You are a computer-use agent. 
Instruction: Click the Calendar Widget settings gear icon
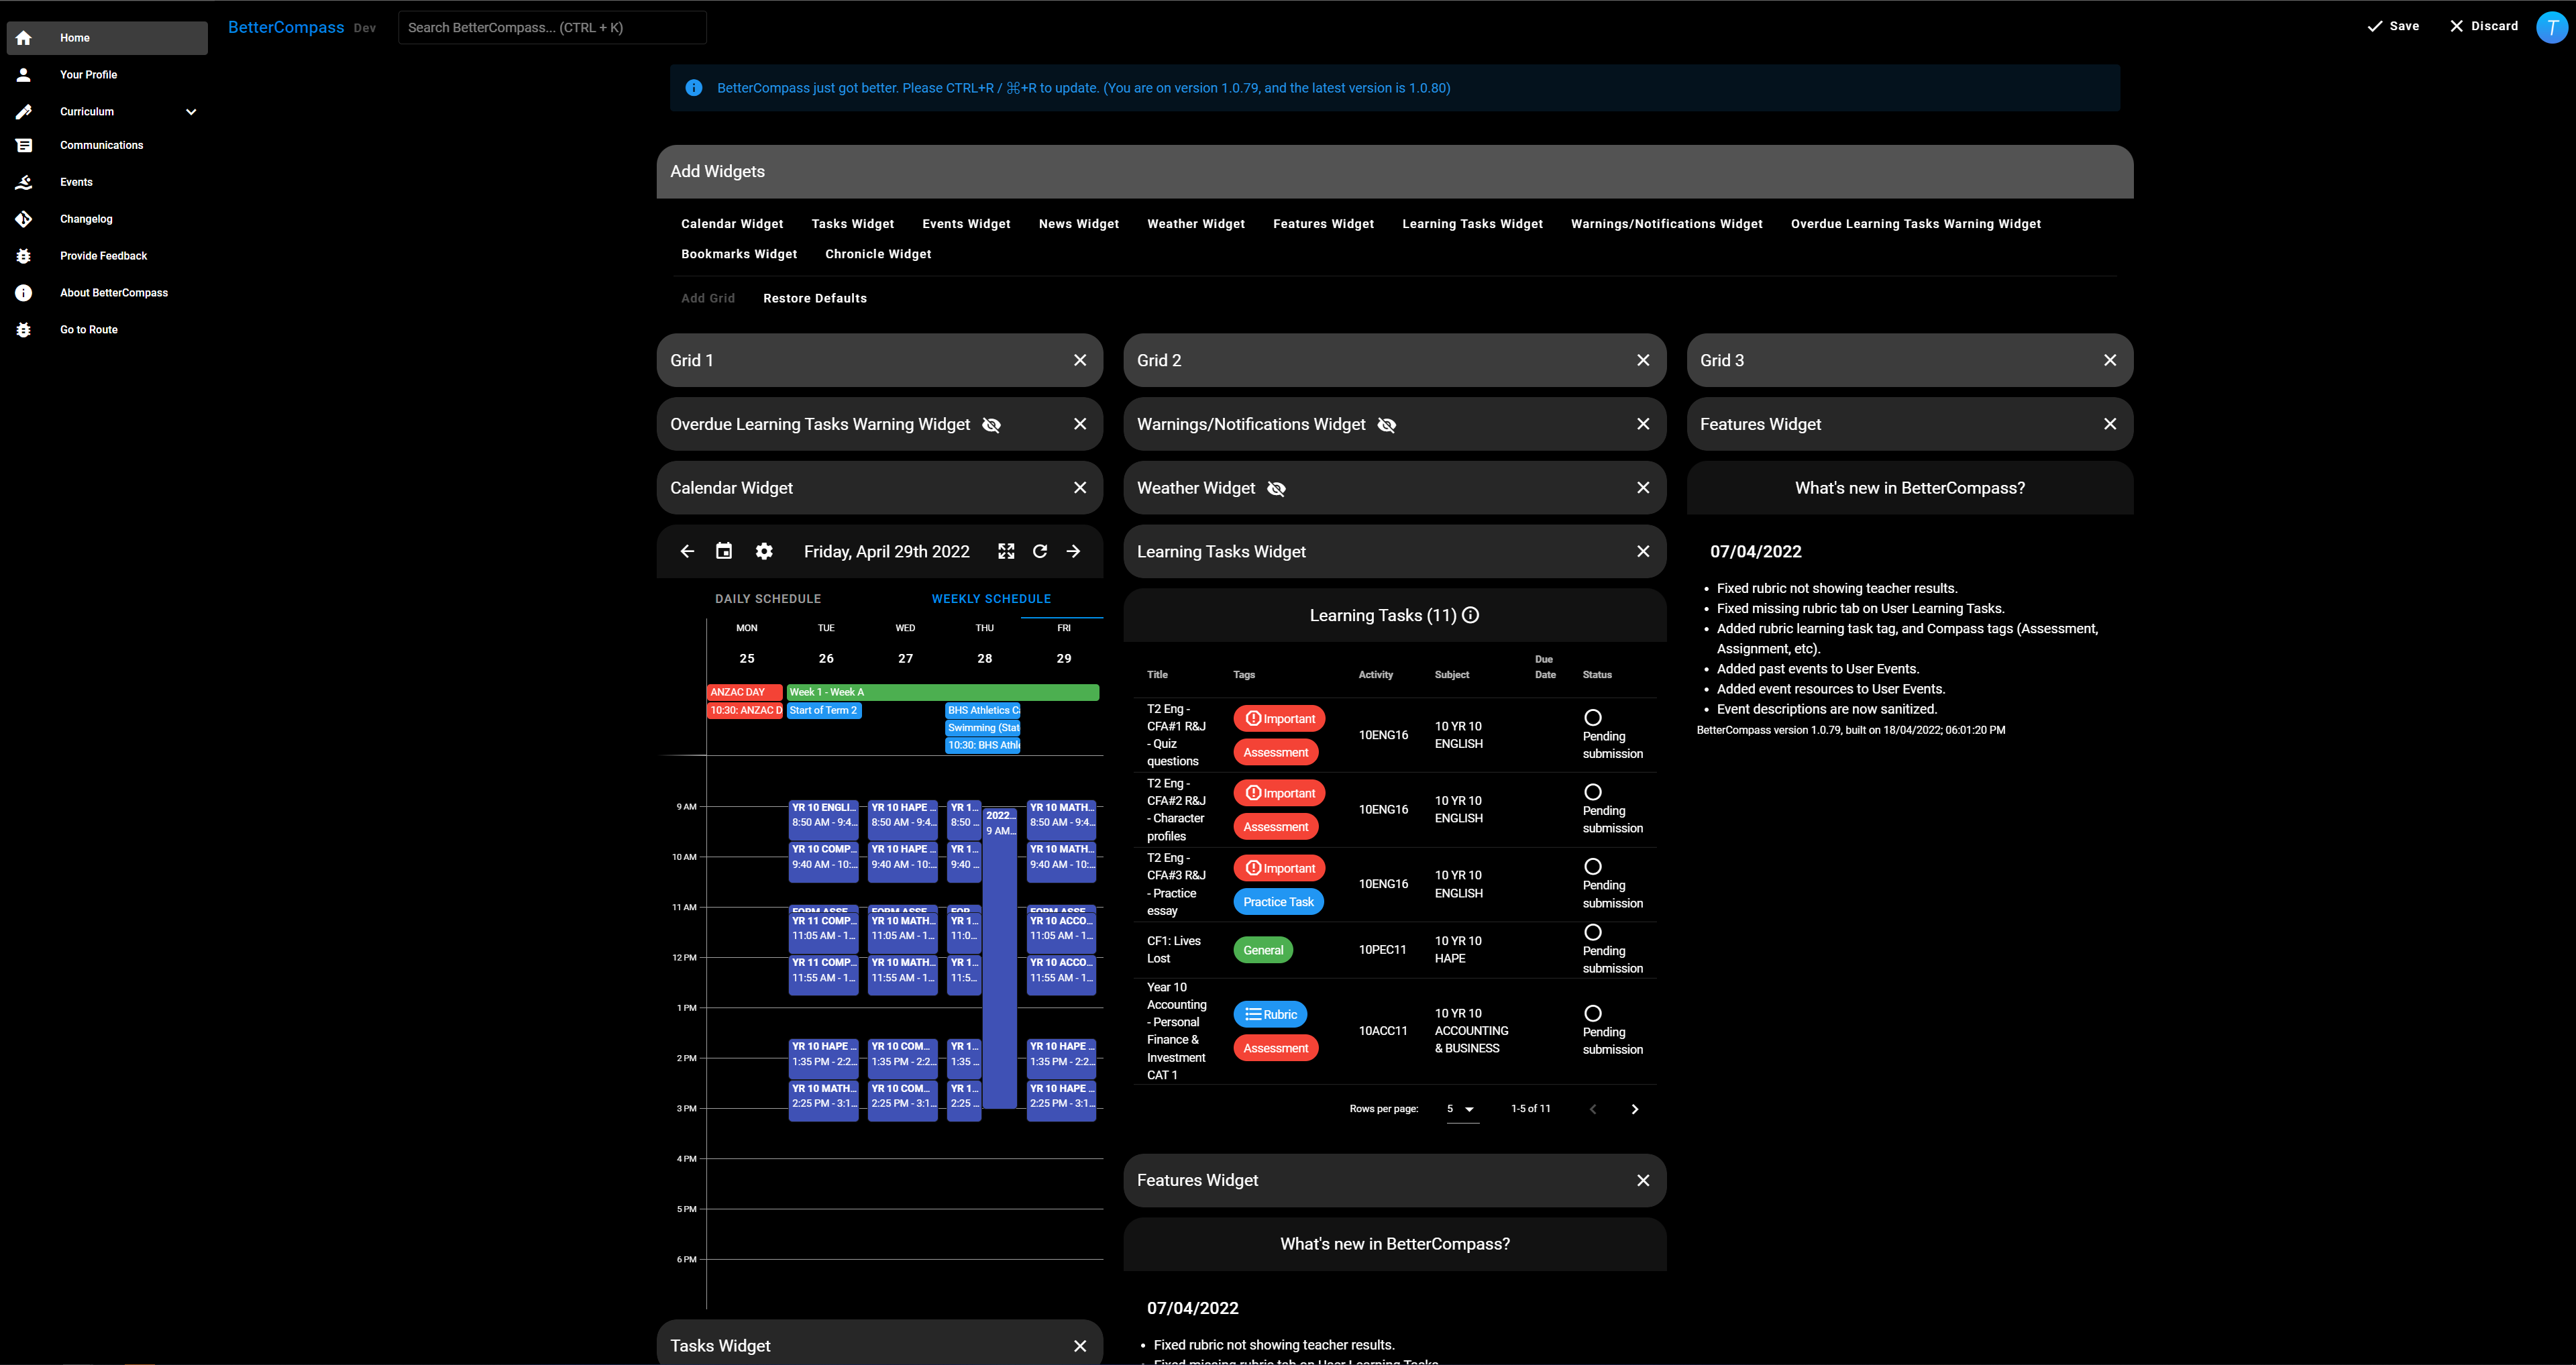tap(763, 551)
